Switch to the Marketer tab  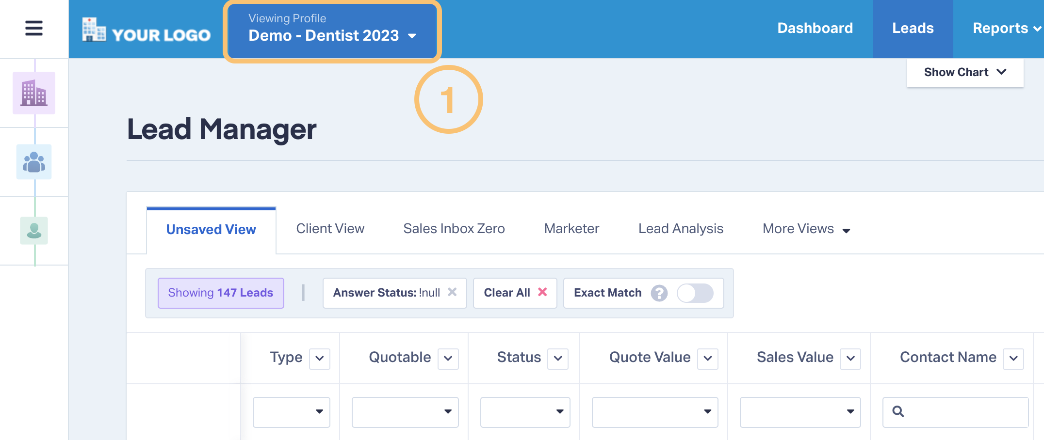571,229
